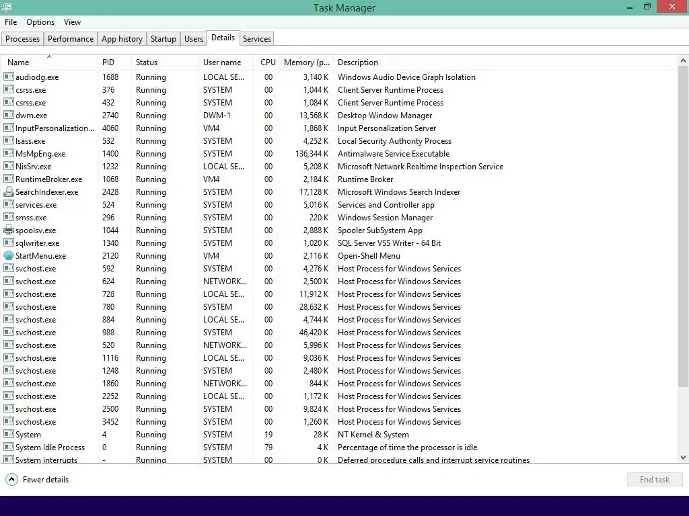The width and height of the screenshot is (689, 516).
Task: Click the MsMpEng.exe process icon
Action: pos(8,154)
